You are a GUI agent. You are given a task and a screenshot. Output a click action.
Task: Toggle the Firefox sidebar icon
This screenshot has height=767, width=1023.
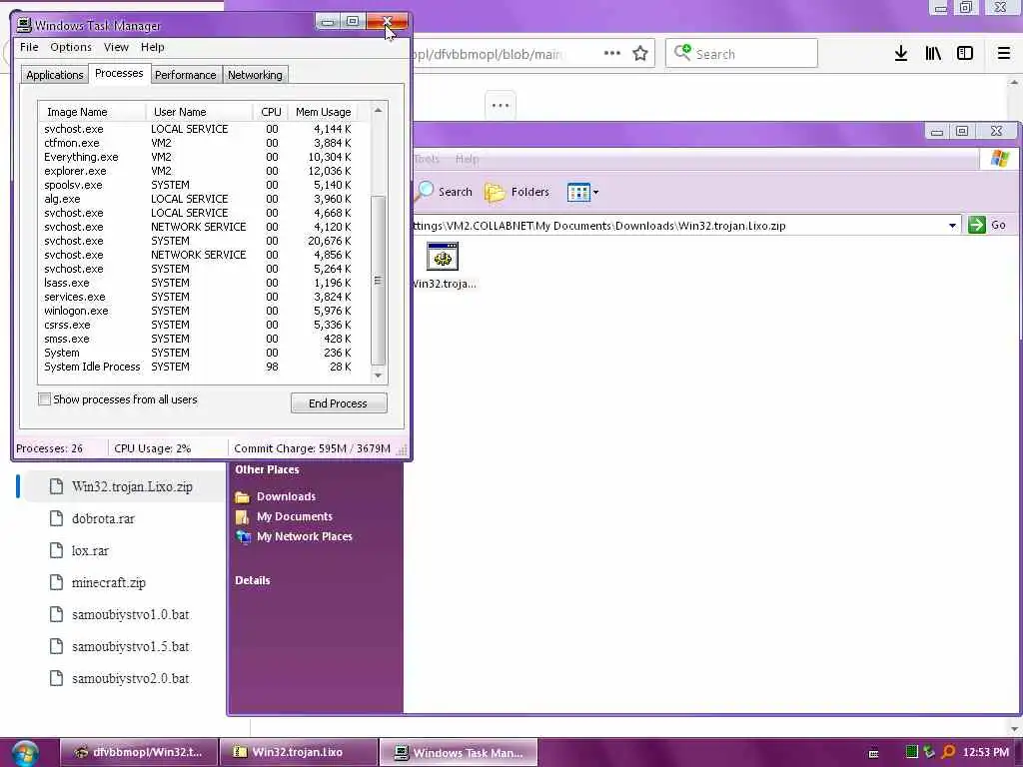[965, 54]
